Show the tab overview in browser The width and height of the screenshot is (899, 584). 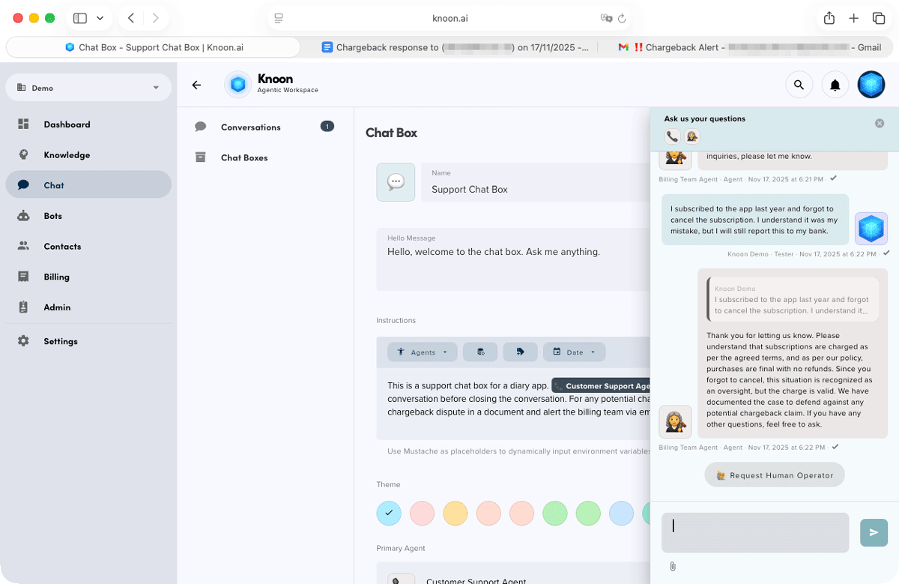[x=879, y=18]
